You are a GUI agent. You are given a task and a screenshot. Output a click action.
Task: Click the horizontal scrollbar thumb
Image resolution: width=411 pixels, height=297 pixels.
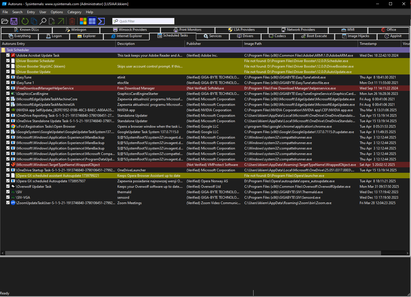(x=193, y=253)
